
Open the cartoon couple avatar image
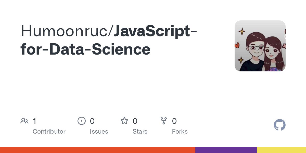click(260, 46)
